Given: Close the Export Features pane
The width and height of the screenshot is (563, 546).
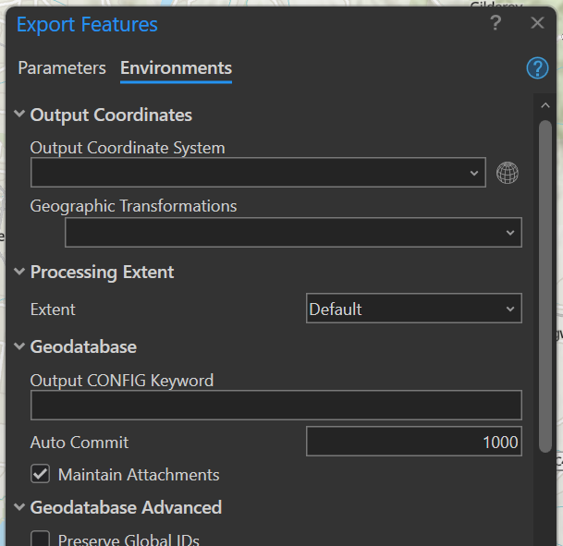Looking at the screenshot, I should 537,23.
